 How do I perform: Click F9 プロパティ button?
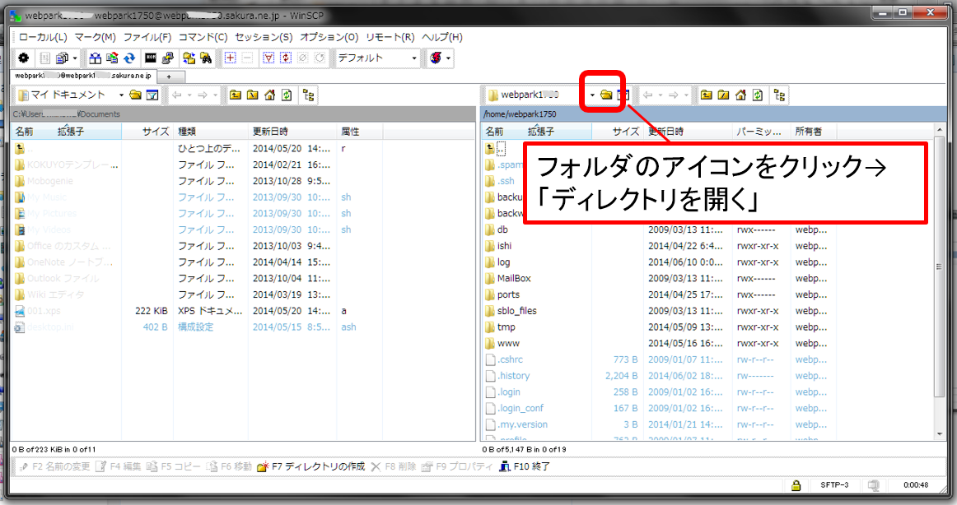[x=457, y=466]
